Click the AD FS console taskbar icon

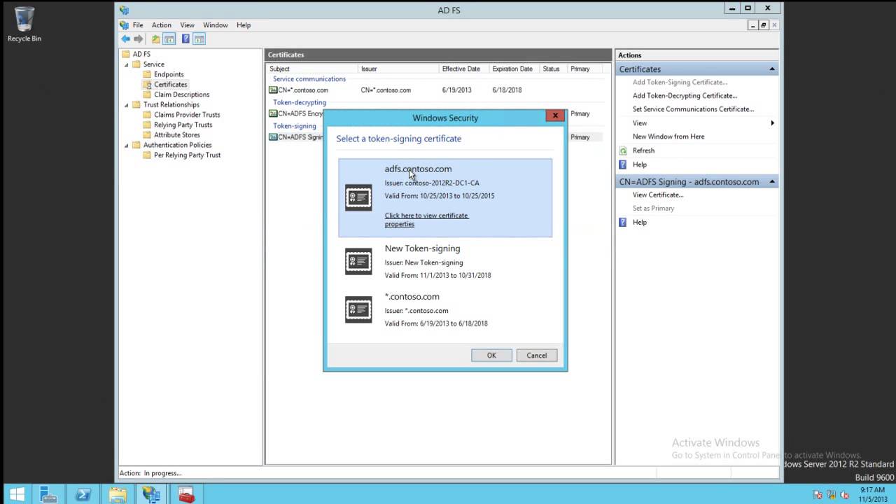pyautogui.click(x=151, y=494)
